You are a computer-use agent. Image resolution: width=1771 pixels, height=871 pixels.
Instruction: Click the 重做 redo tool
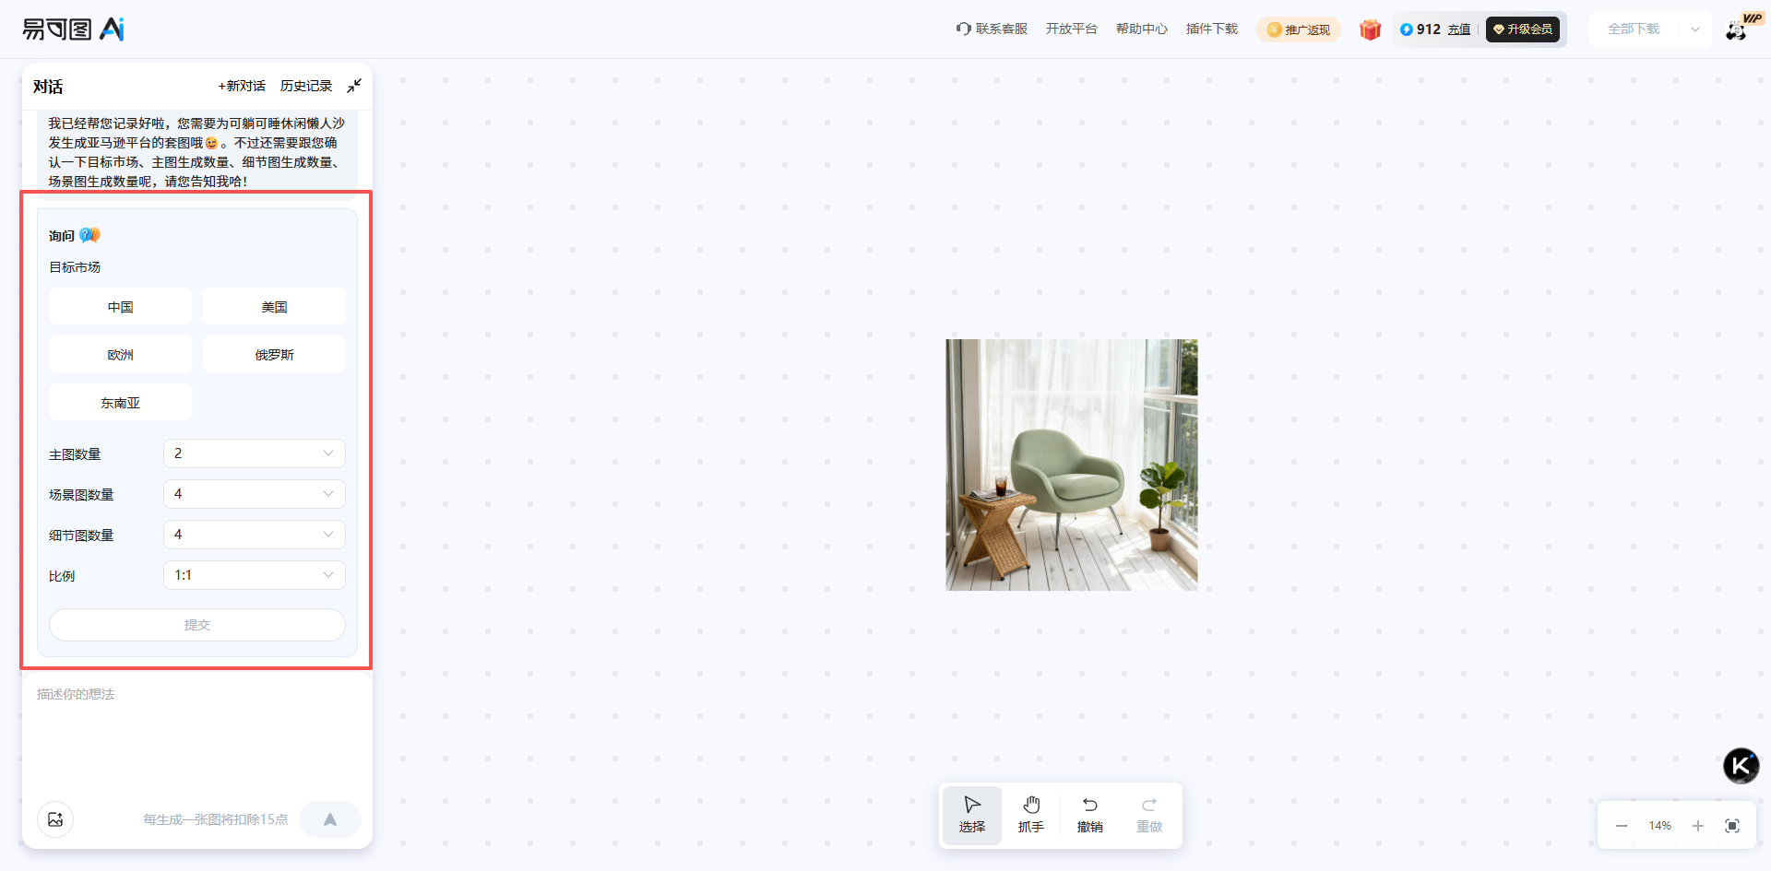click(1149, 815)
